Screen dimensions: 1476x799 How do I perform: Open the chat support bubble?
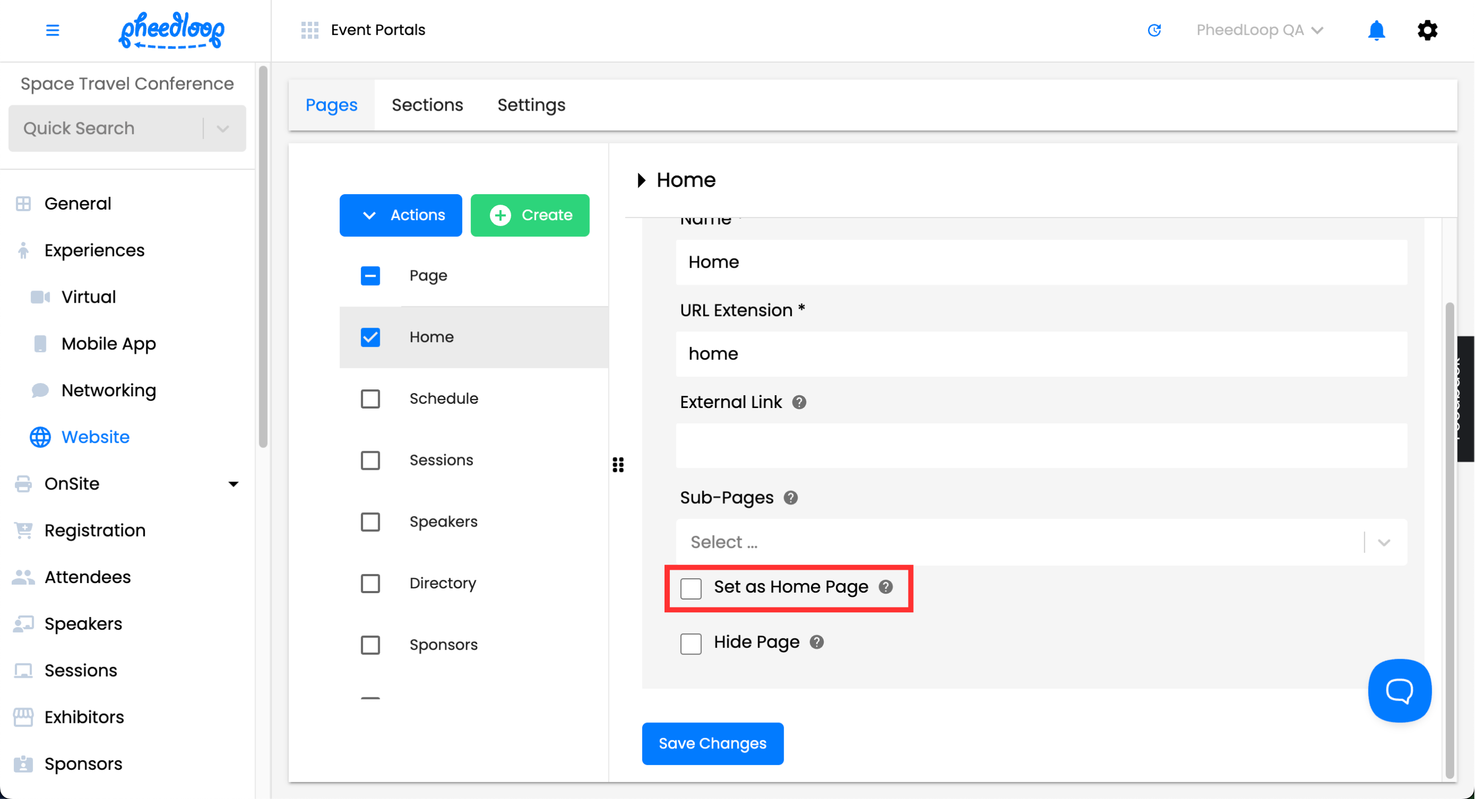coord(1399,690)
